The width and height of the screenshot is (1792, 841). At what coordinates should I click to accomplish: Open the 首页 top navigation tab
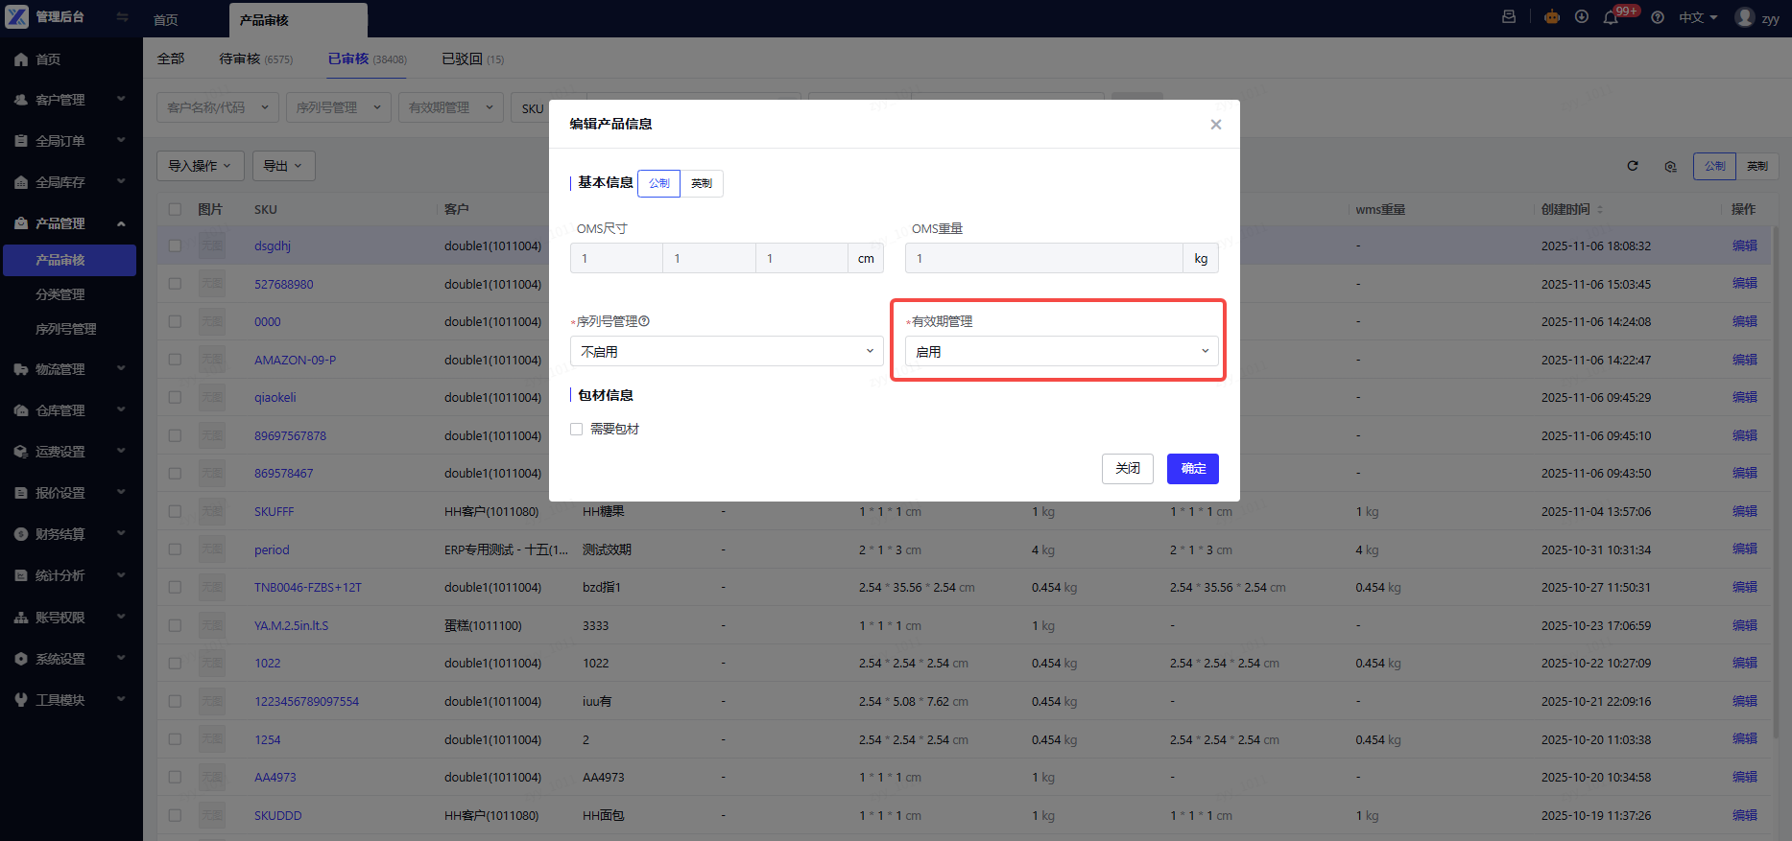[166, 20]
